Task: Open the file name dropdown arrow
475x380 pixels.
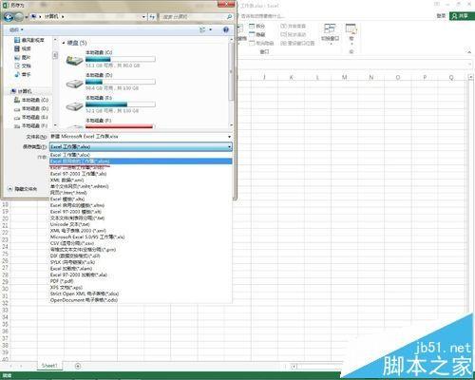Action: tap(230, 137)
